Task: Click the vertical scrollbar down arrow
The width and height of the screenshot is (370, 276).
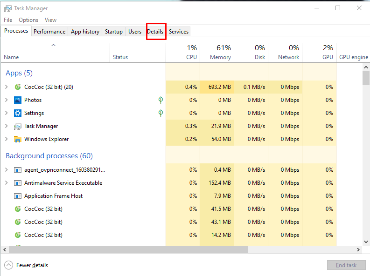Action: [x=366, y=242]
